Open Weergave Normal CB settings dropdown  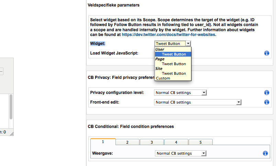tap(180, 153)
